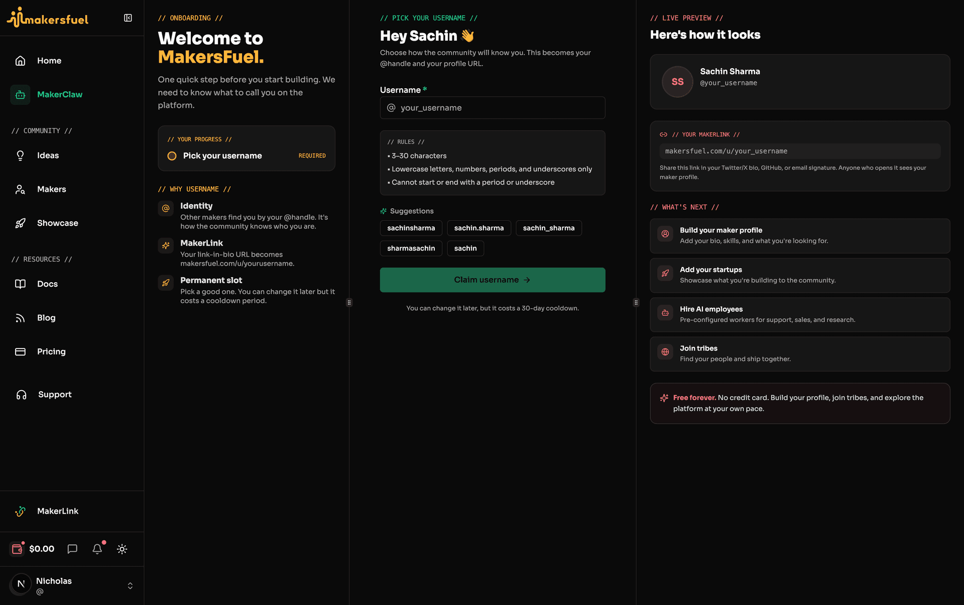Viewport: 964px width, 605px height.
Task: Open Makers page
Action: point(52,189)
